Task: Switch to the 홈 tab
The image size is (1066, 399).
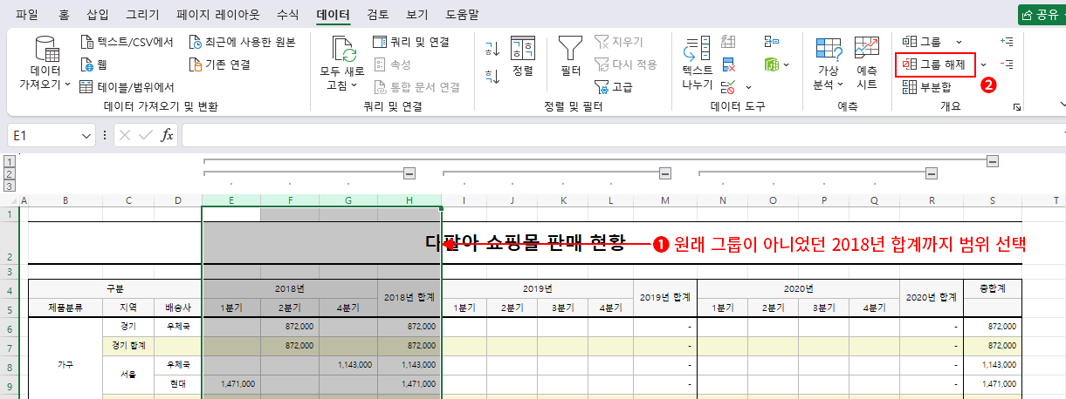Action: pos(64,14)
